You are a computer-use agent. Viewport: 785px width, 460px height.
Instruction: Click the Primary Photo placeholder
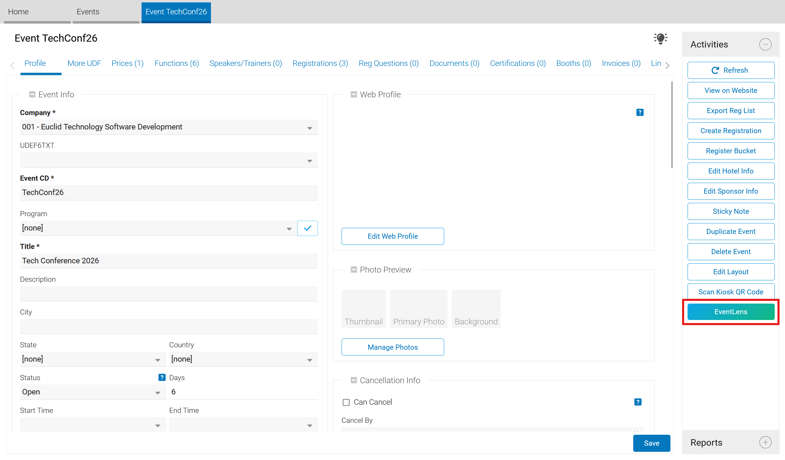tap(419, 309)
